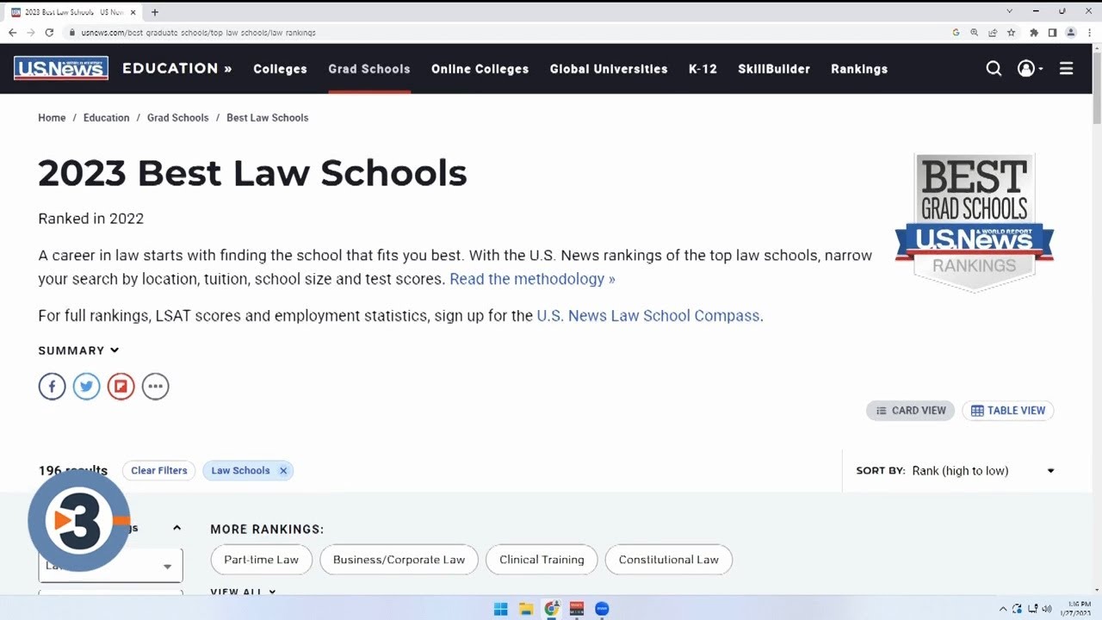
Task: Click the U.S. News logo
Action: tap(61, 69)
